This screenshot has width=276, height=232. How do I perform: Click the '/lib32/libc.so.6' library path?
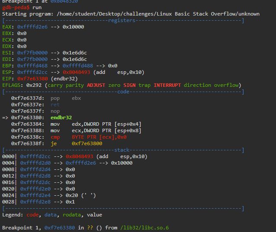point(144,228)
